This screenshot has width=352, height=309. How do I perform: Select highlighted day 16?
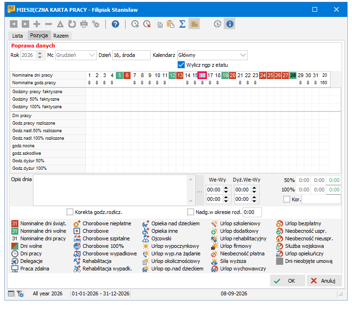pyautogui.click(x=202, y=75)
